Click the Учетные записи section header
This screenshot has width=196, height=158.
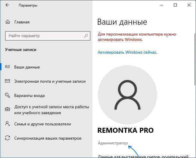21,50
